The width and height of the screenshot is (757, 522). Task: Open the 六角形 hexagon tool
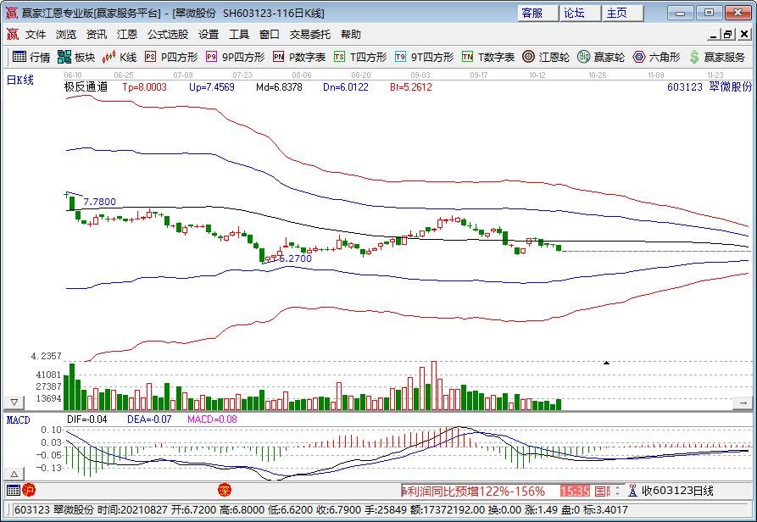click(656, 57)
